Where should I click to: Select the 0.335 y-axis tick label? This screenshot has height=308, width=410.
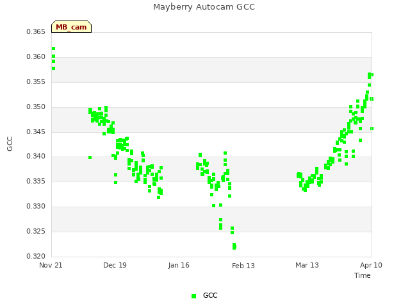[x=36, y=181]
